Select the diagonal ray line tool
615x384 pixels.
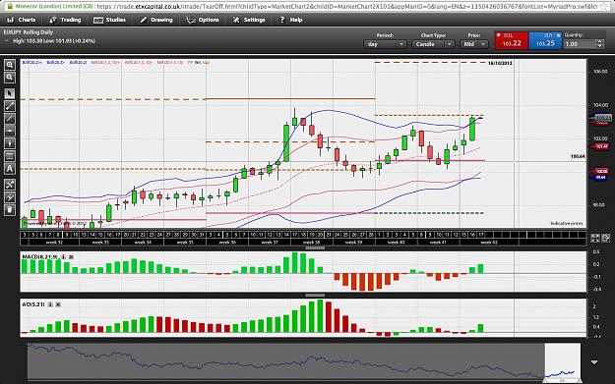[x=10, y=119]
